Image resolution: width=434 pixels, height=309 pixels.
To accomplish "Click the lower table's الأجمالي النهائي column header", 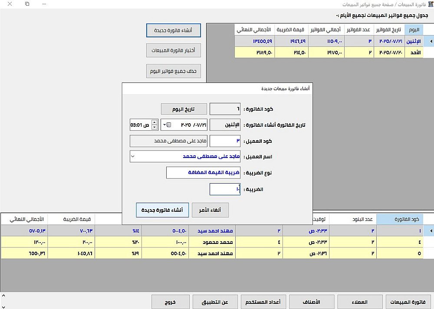I will [x=24, y=219].
